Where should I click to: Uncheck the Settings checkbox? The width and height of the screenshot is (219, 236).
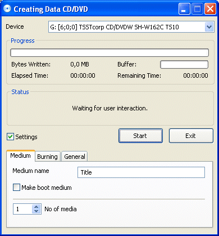[x=10, y=137]
